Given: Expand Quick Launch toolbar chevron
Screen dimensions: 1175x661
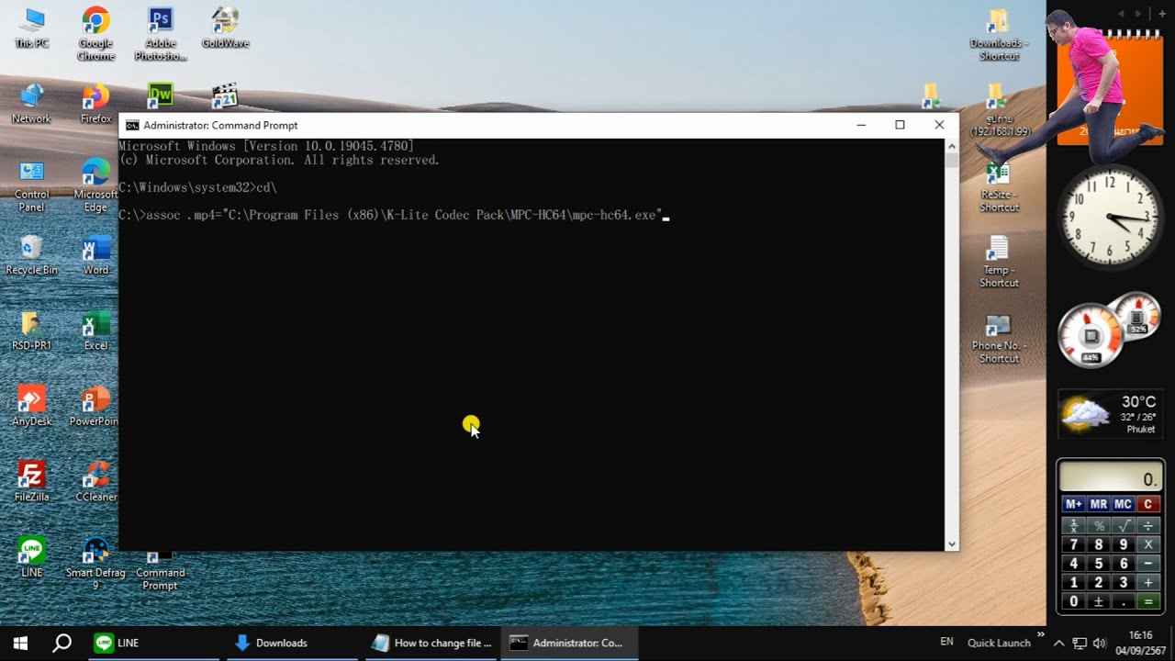Looking at the screenshot, I should pos(1041,635).
